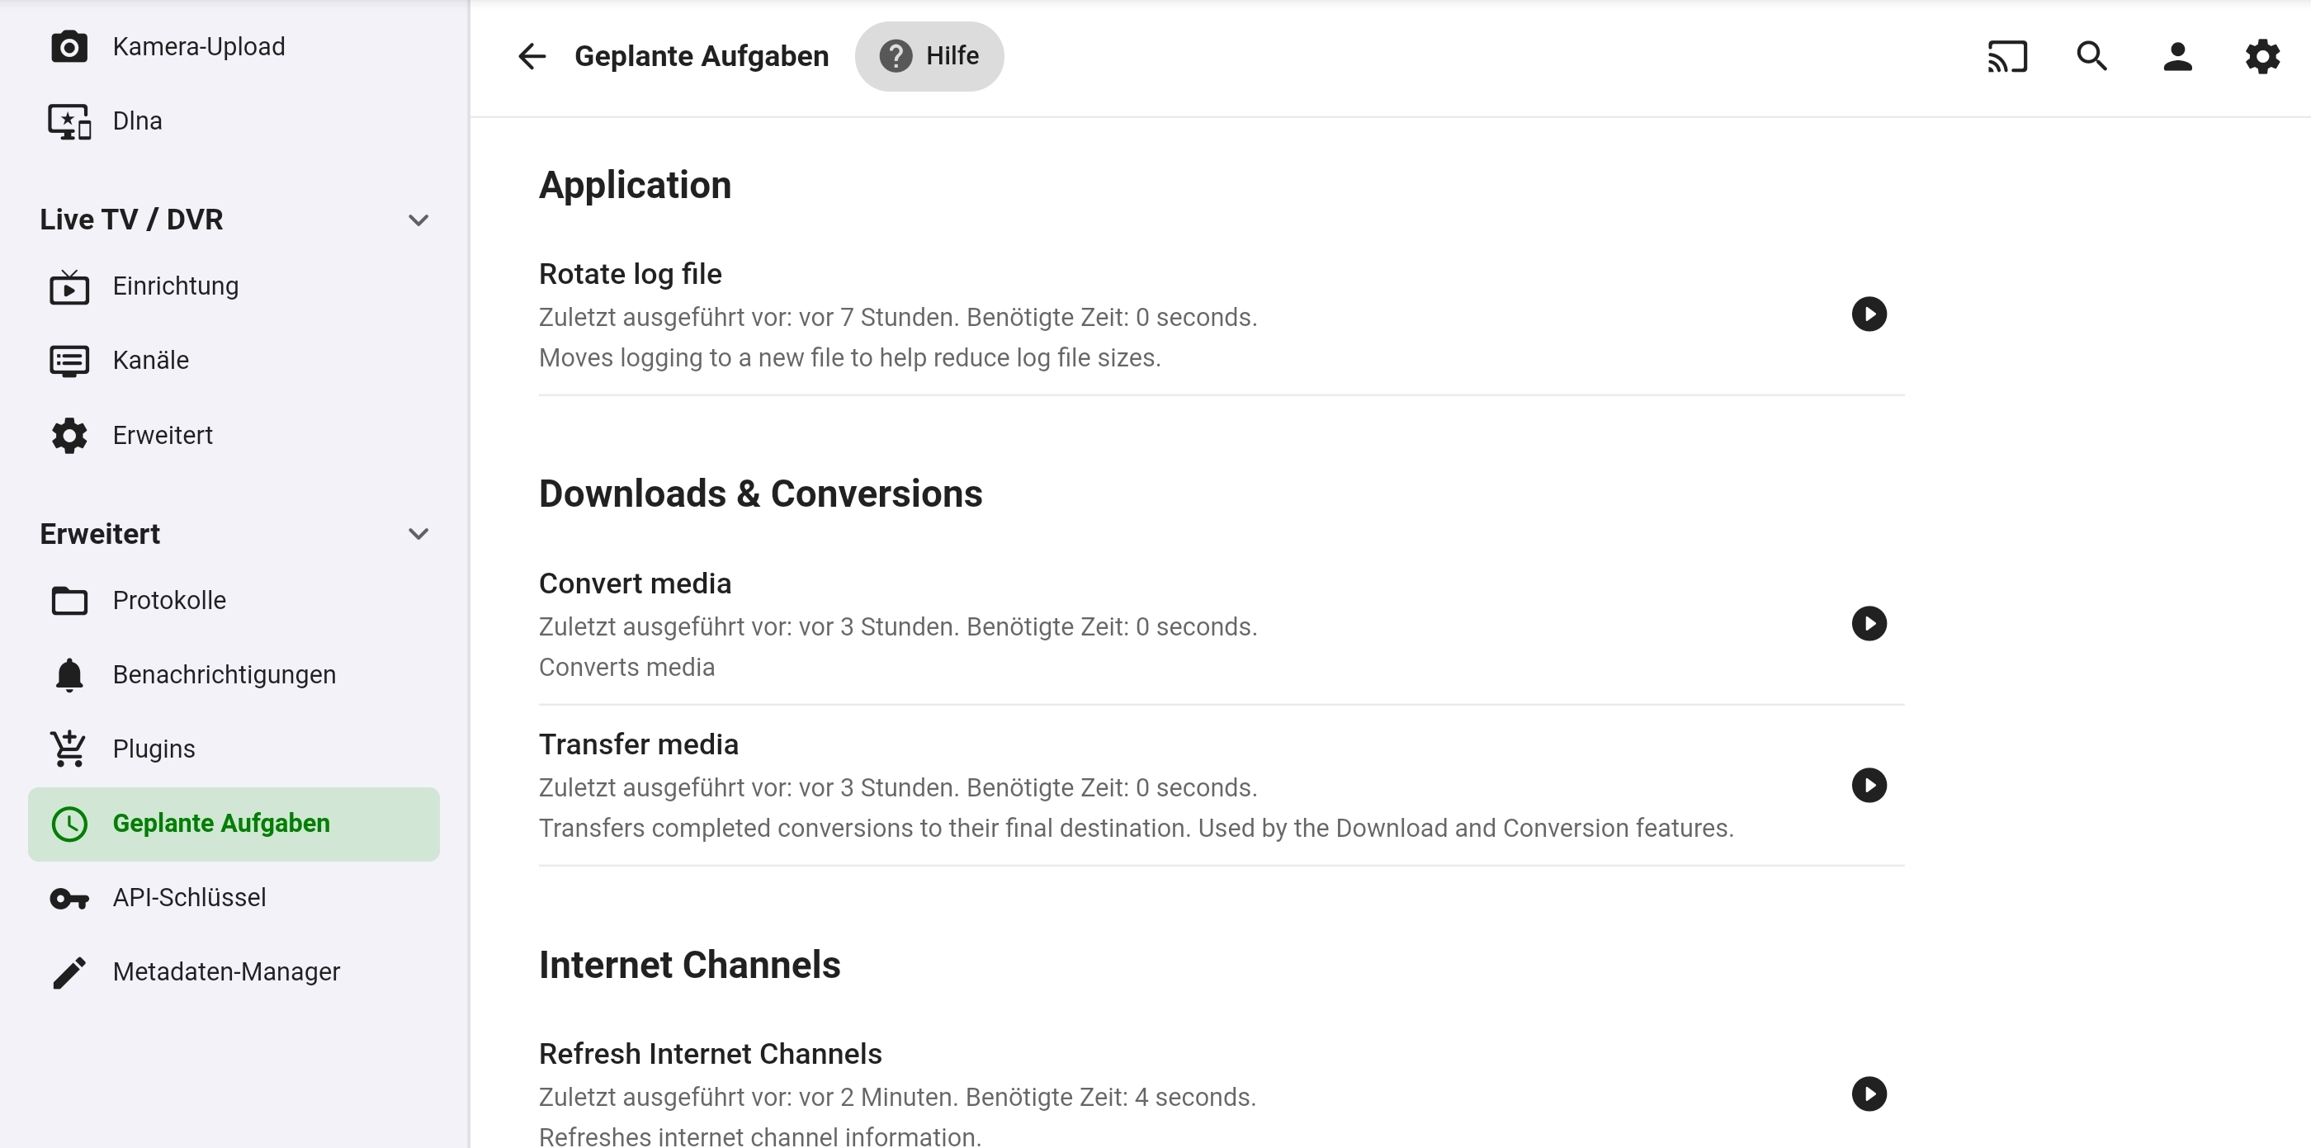Screen dimensions: 2311x1148
Task: Click the Erweitert gear icon in Live TV section
Action: click(69, 436)
